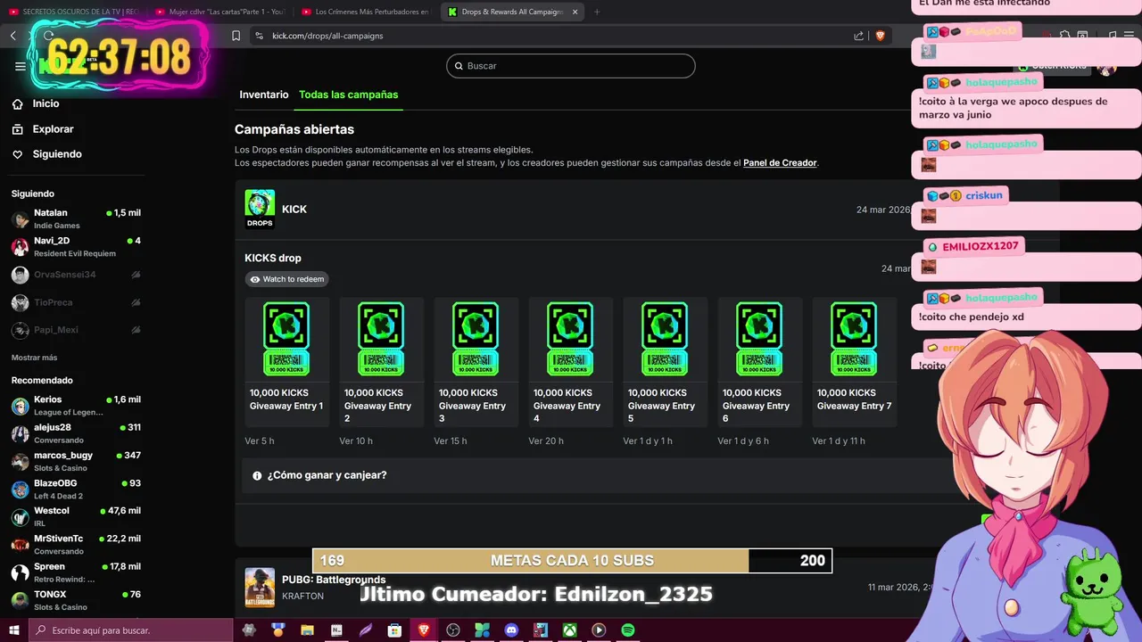Open Natalan channel in Siguiendo list

[x=76, y=218]
